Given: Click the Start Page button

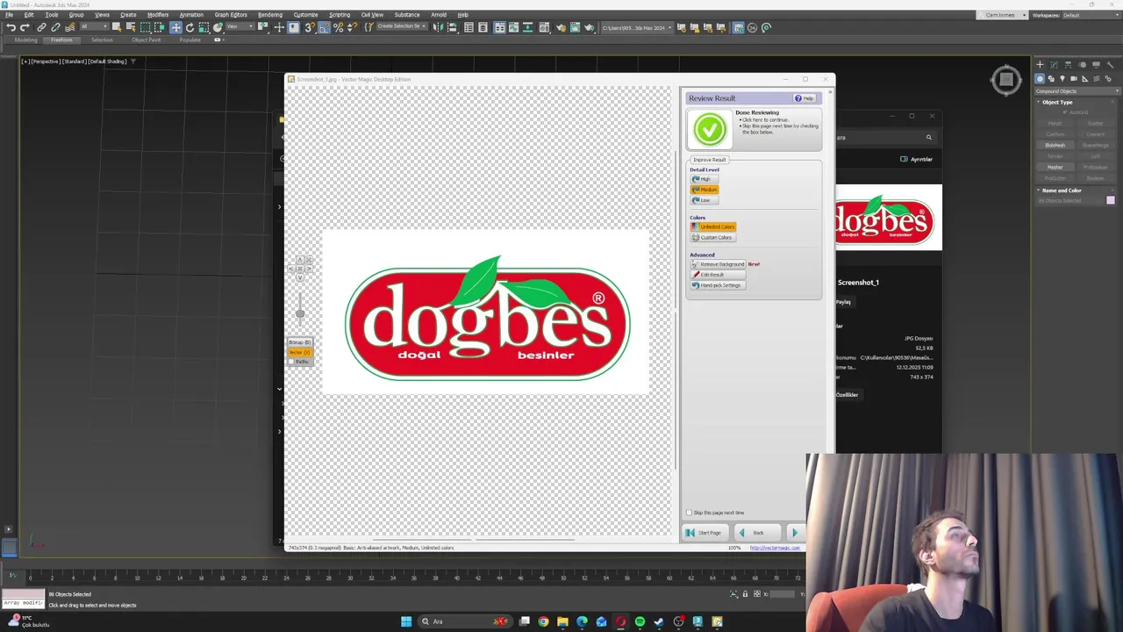Looking at the screenshot, I should coord(704,533).
